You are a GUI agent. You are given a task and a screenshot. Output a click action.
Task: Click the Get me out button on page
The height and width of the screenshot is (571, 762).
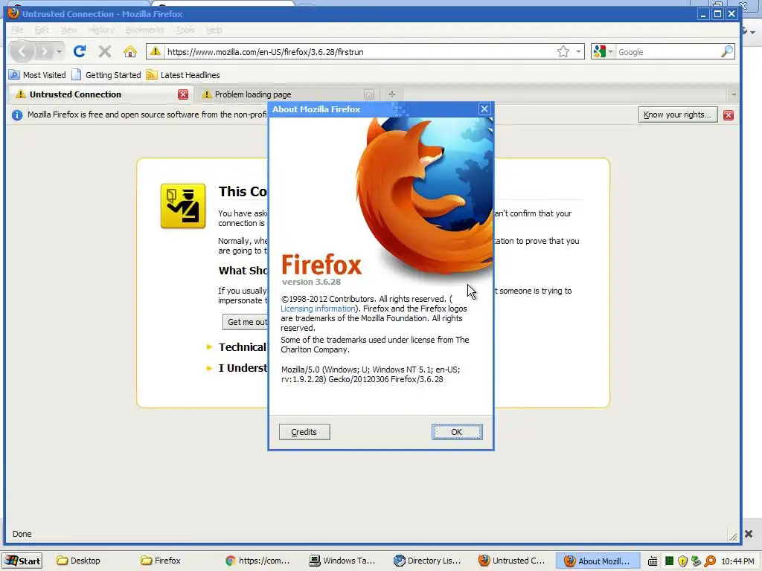coord(246,322)
